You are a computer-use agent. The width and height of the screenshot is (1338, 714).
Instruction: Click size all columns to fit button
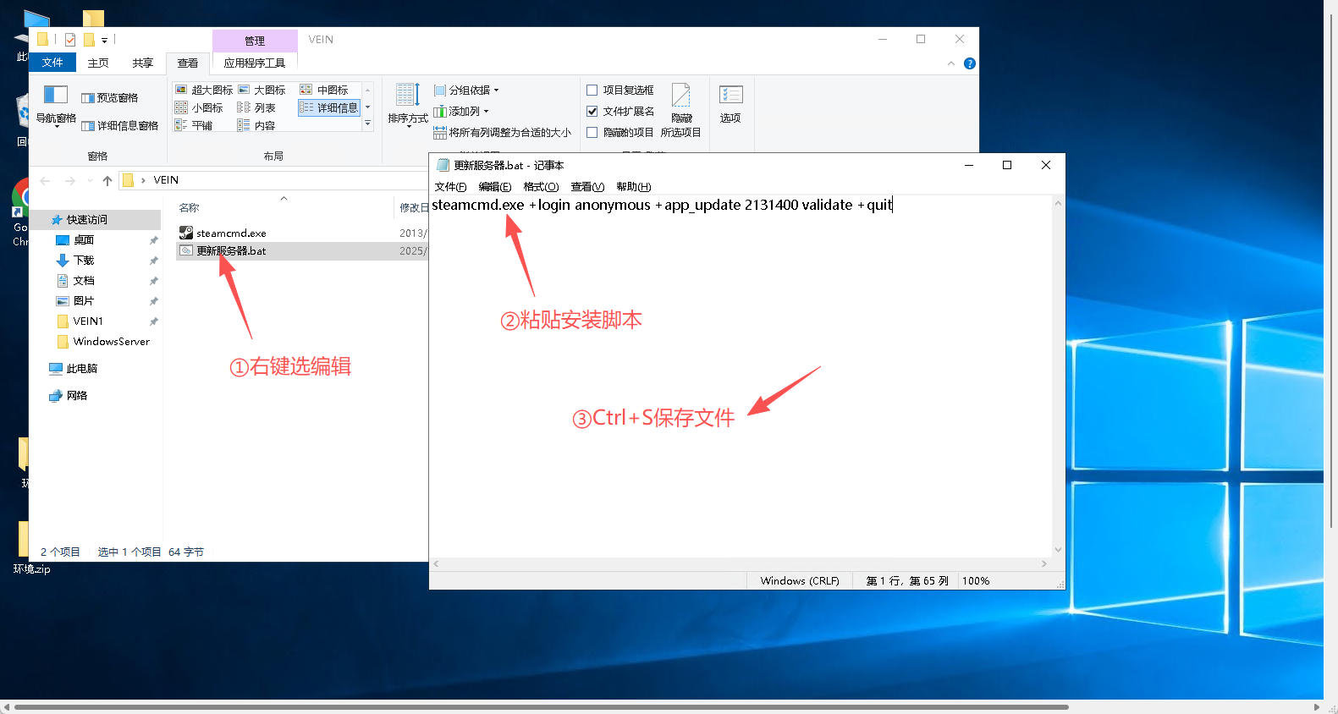tap(503, 132)
